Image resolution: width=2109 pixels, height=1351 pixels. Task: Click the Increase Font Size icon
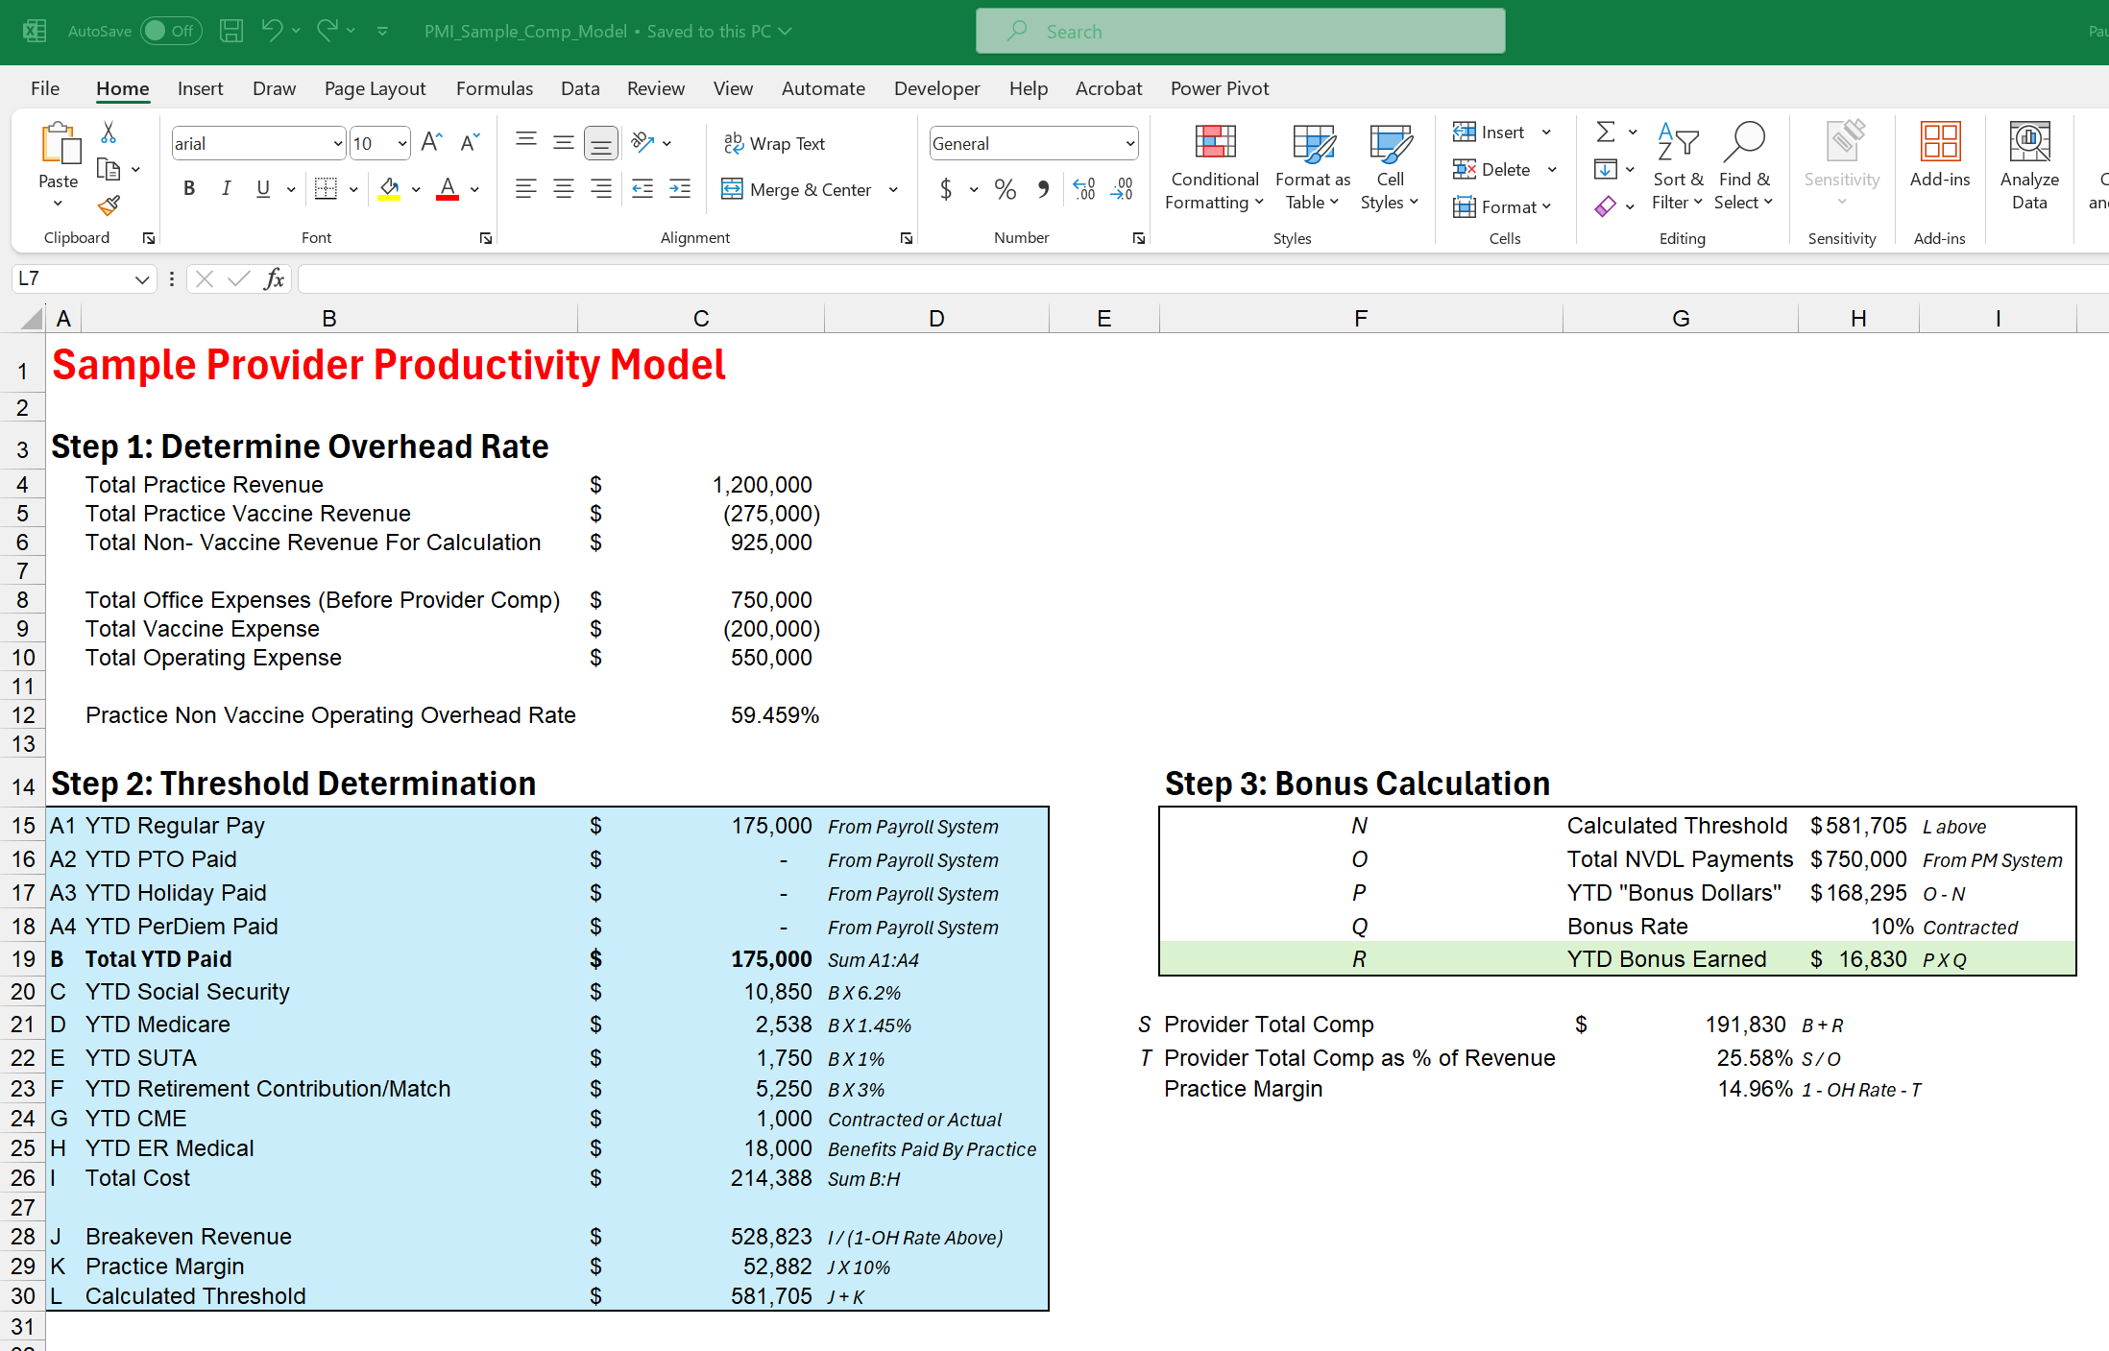432,143
